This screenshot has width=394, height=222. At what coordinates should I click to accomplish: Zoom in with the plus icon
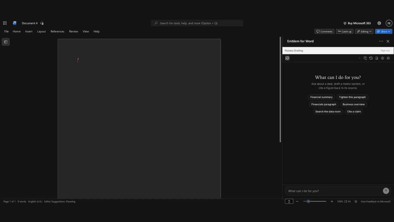[x=332, y=201]
